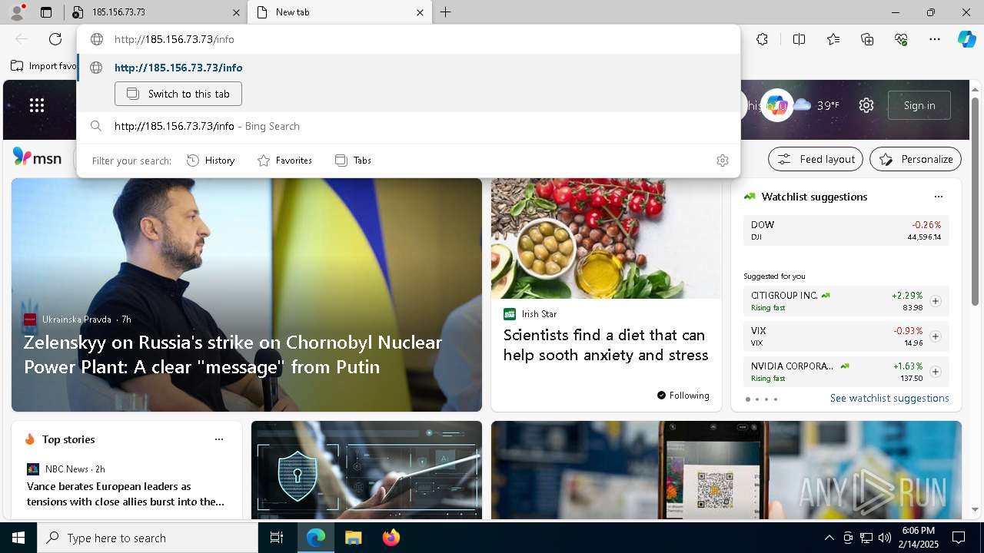Open the QR code phone article
The height and width of the screenshot is (553, 984).
coord(726,470)
